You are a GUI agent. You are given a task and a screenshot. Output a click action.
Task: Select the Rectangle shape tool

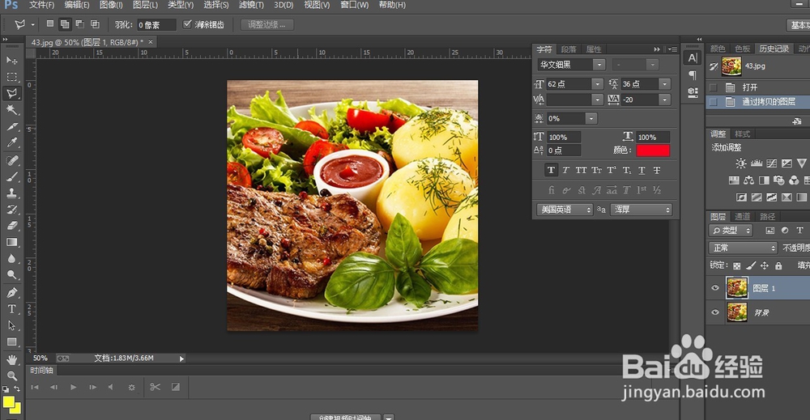(11, 342)
